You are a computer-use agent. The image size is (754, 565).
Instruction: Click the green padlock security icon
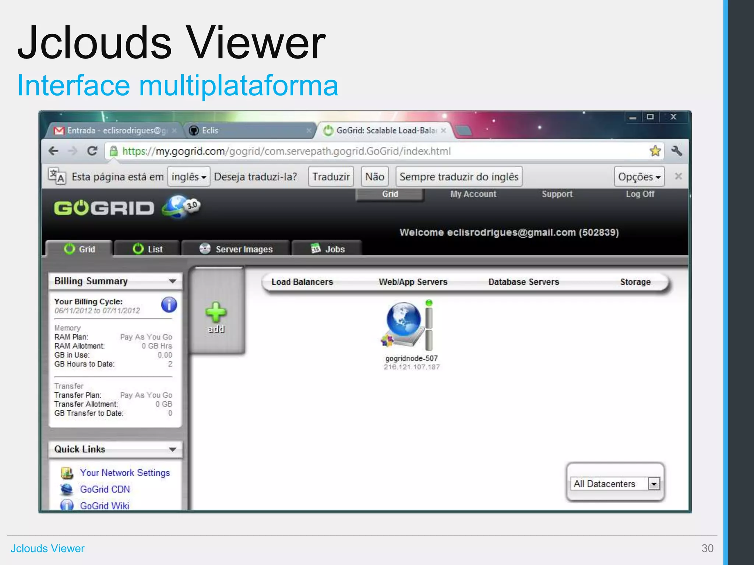click(113, 151)
